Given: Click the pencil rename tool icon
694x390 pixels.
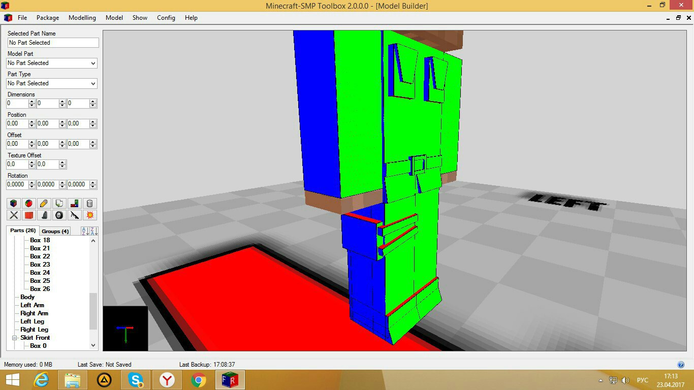Looking at the screenshot, I should click(44, 203).
